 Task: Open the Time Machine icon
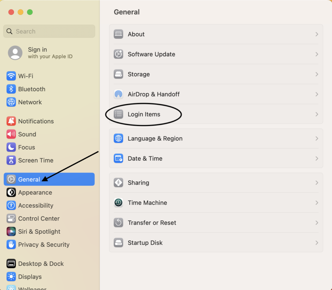click(118, 203)
